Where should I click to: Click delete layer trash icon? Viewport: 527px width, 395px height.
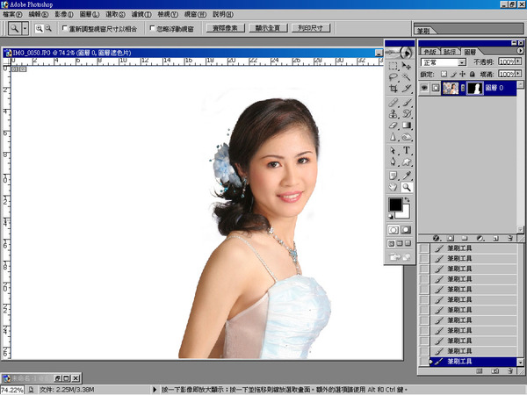[510, 238]
